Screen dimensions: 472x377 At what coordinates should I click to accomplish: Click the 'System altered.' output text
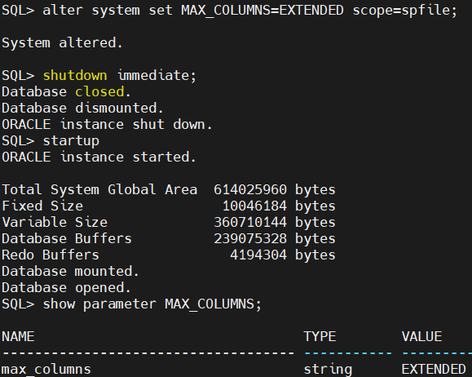click(62, 42)
